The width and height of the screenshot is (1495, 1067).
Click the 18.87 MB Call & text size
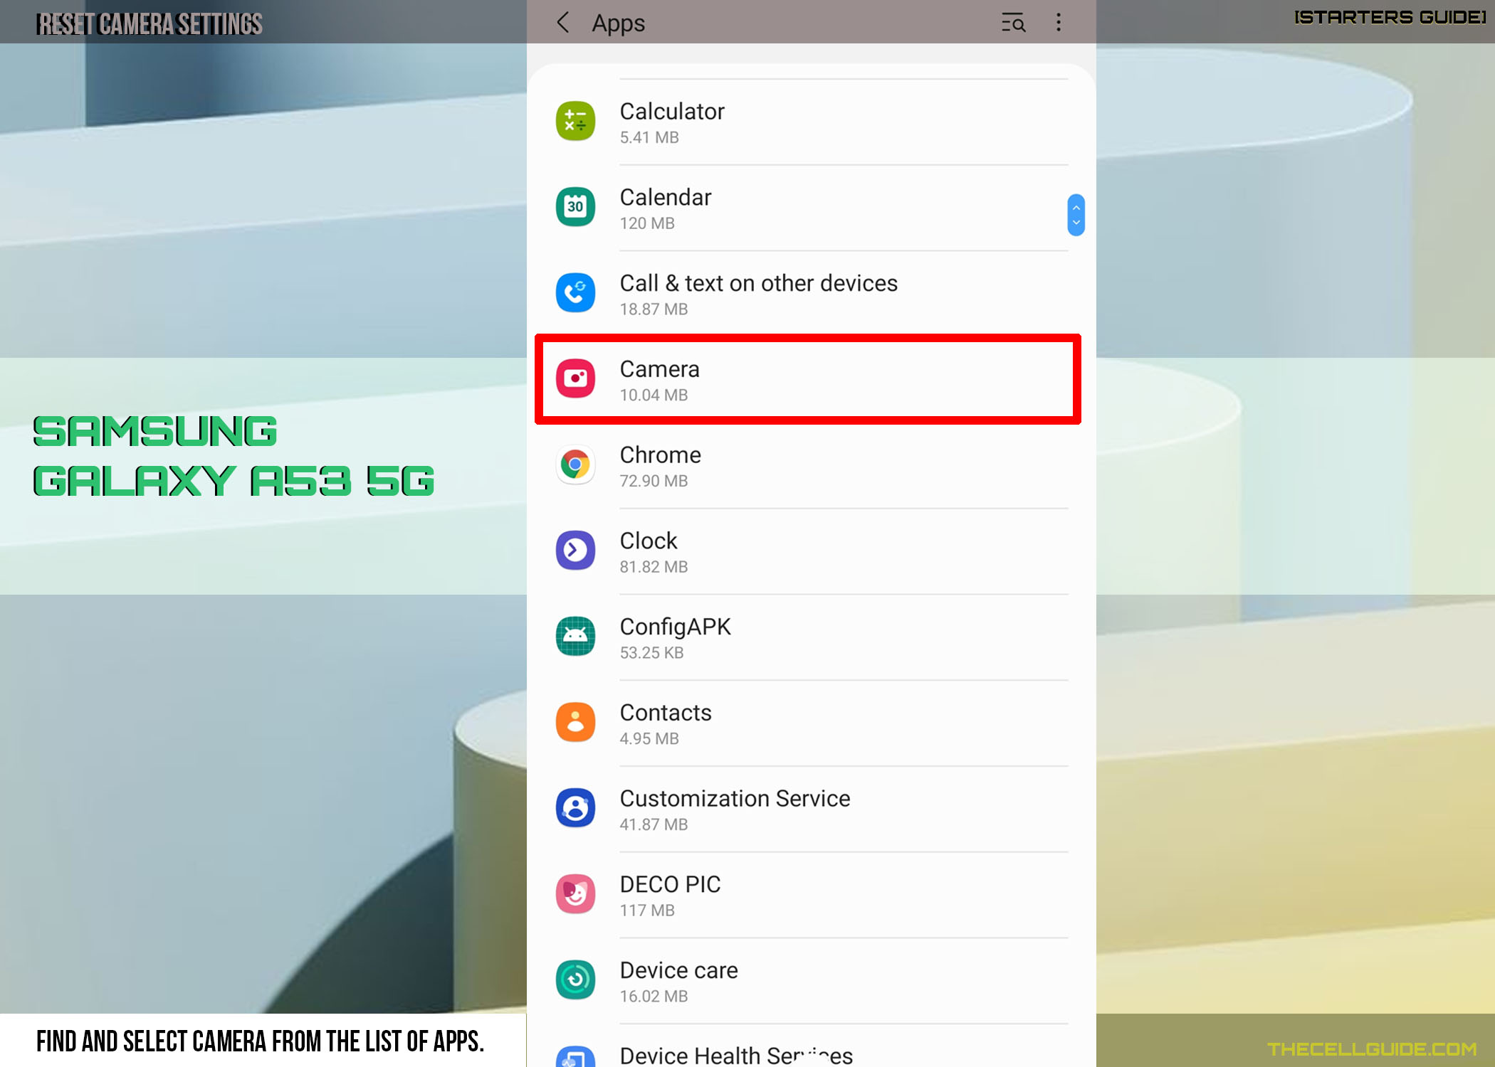(x=654, y=309)
